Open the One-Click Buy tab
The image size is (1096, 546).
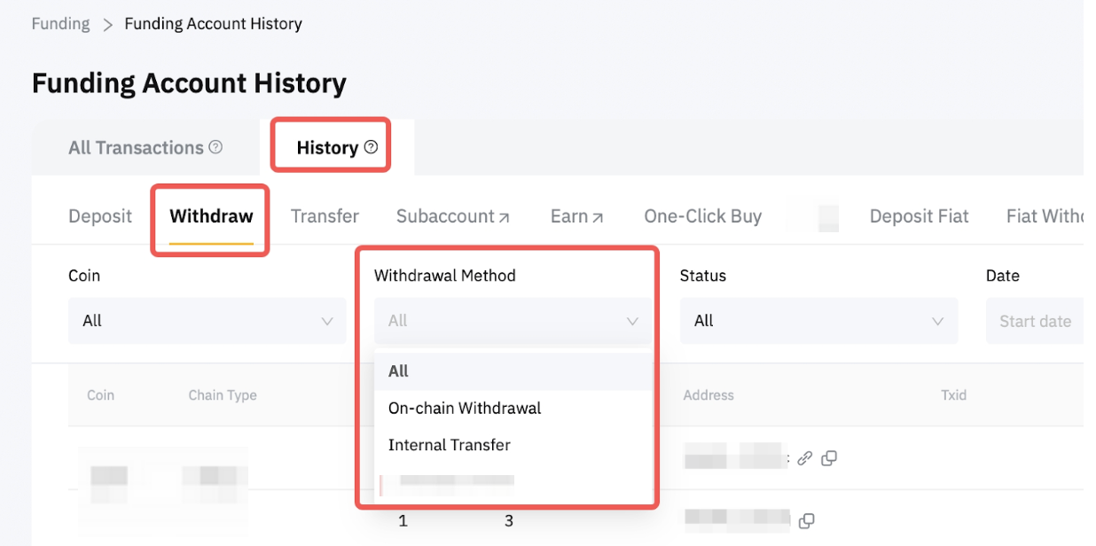[x=702, y=216]
